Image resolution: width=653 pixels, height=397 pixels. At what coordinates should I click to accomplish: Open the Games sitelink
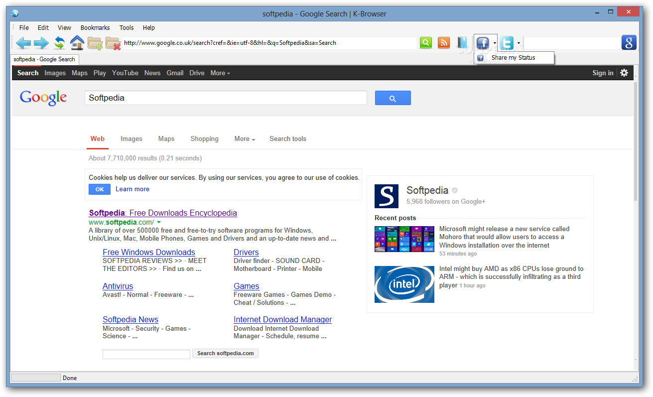[247, 286]
